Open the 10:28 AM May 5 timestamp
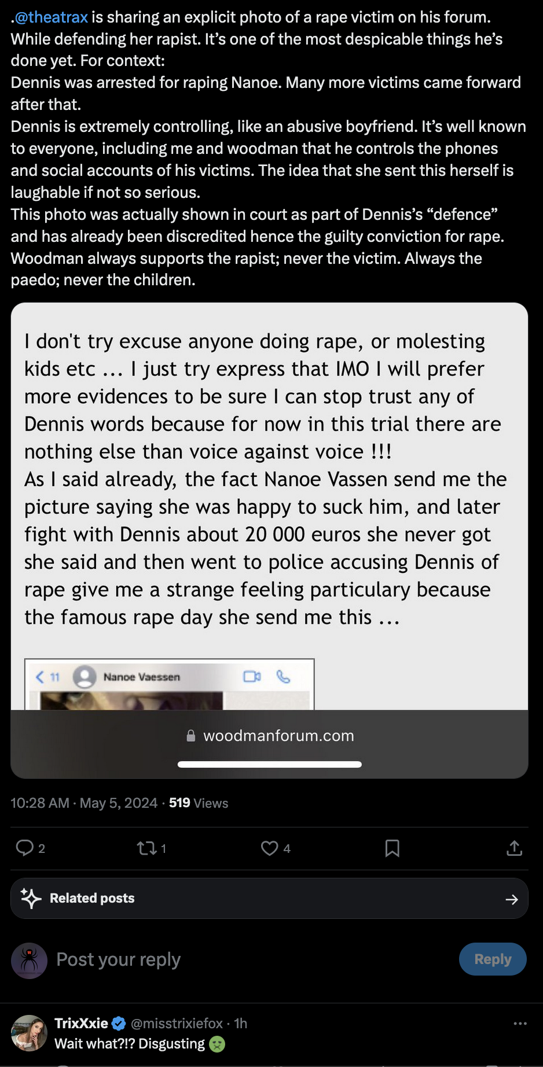 (x=84, y=803)
